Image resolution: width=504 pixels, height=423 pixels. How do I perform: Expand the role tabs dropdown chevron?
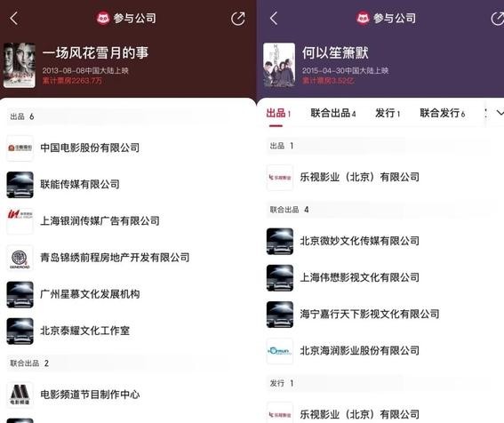click(x=500, y=113)
